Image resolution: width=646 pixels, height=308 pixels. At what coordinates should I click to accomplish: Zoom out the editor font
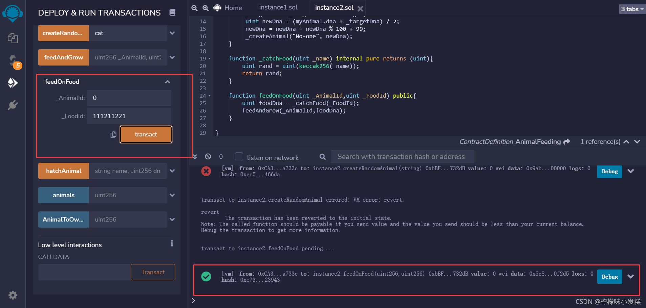pos(194,8)
